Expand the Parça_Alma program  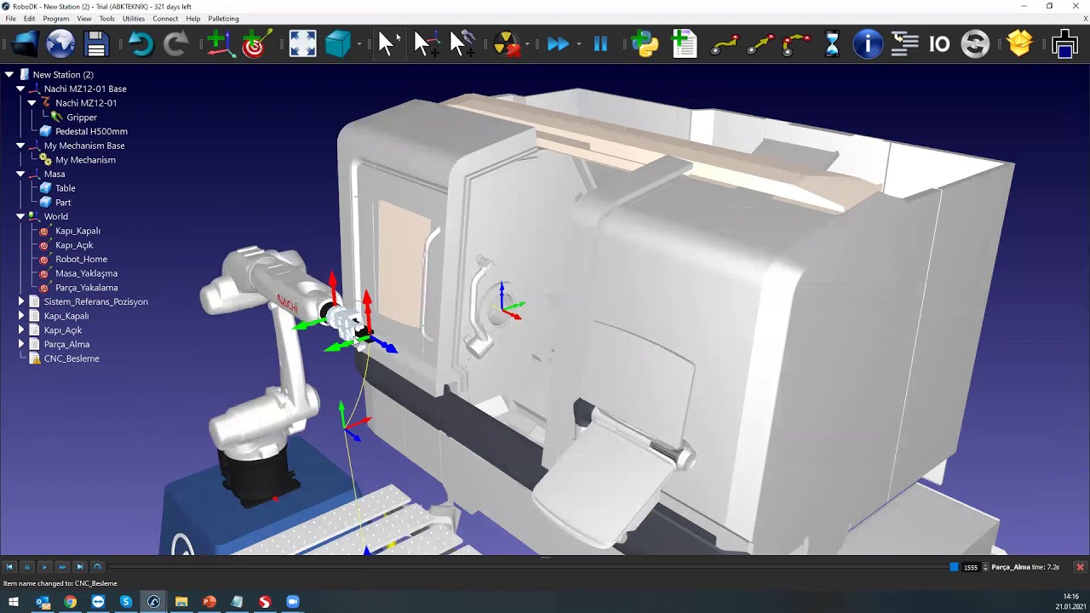20,344
